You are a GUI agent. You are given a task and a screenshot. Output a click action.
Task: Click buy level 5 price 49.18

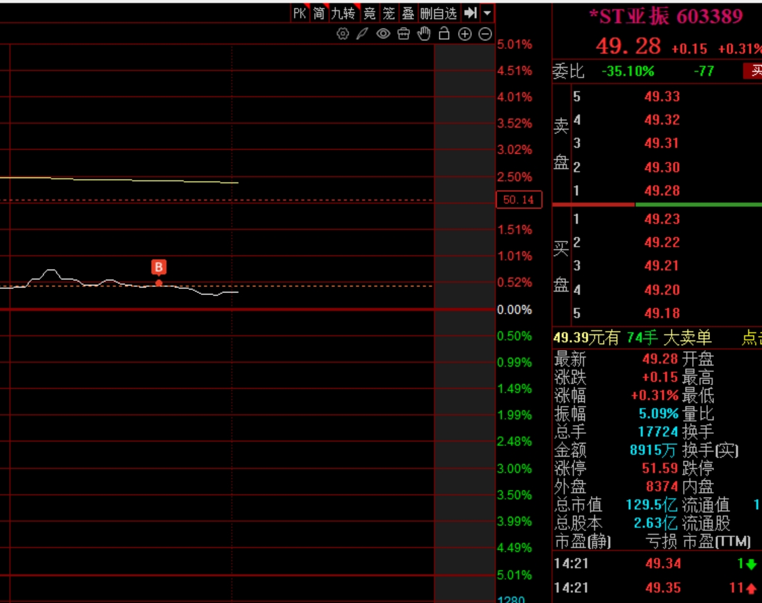coord(662,313)
